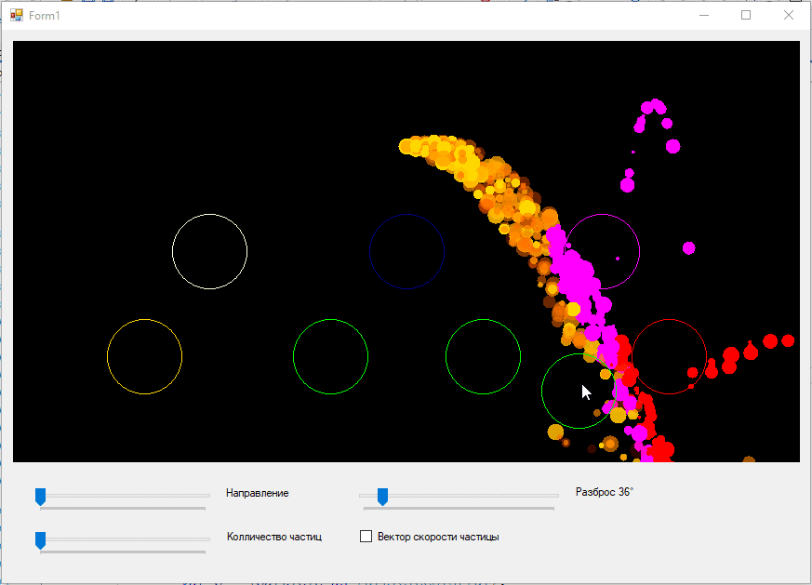The height and width of the screenshot is (585, 812).
Task: Close the Form1 window
Action: (789, 16)
